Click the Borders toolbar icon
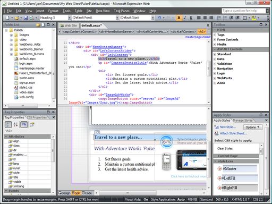Screen dimensions: 272x204 [245, 18]
